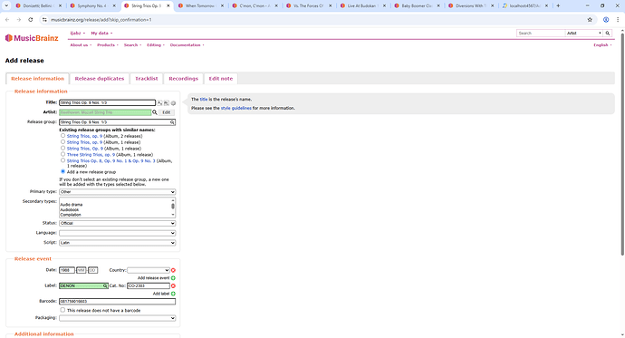The height and width of the screenshot is (338, 625).
Task: Click green plus to add release event
Action: click(x=173, y=278)
